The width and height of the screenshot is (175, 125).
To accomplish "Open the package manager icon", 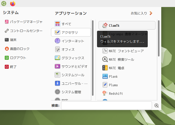I will click(x=7, y=22).
